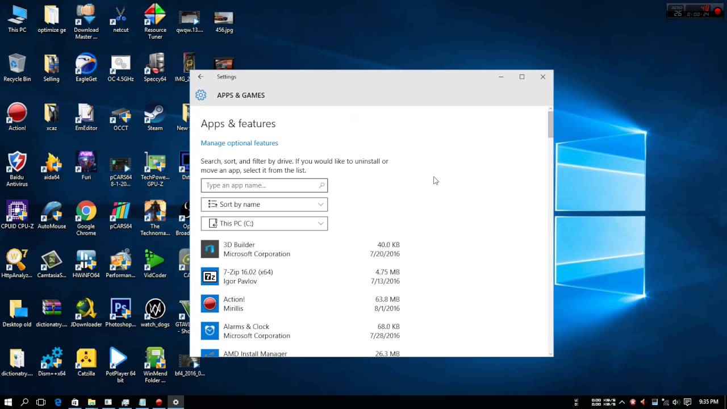Open the 7-Zip entry icon in Apps list
This screenshot has width=727, height=409.
[210, 277]
